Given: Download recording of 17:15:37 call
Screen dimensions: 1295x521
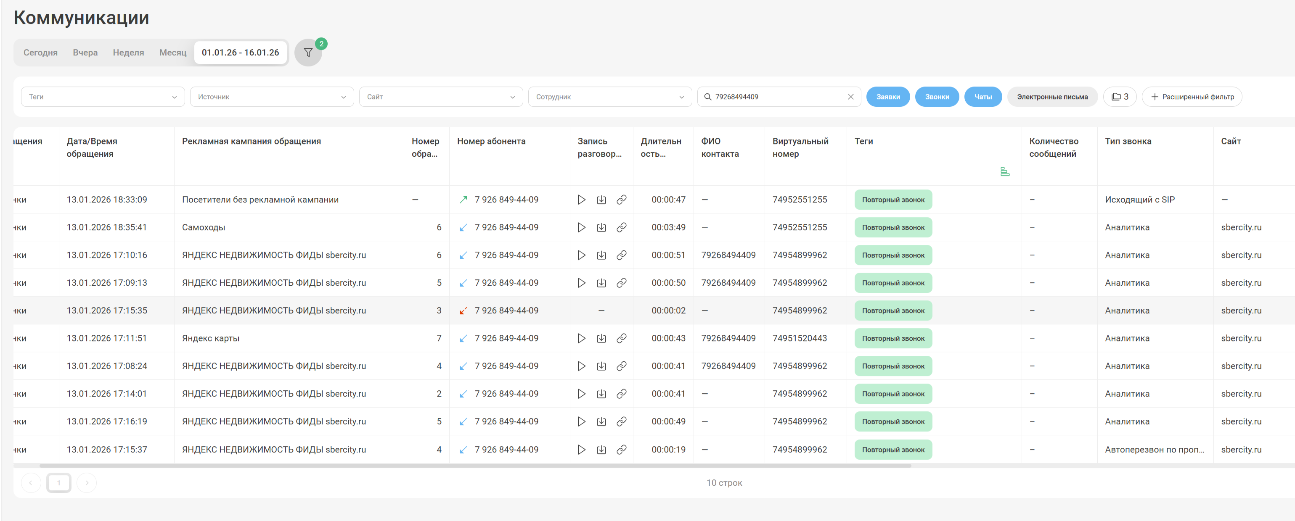Looking at the screenshot, I should point(601,449).
